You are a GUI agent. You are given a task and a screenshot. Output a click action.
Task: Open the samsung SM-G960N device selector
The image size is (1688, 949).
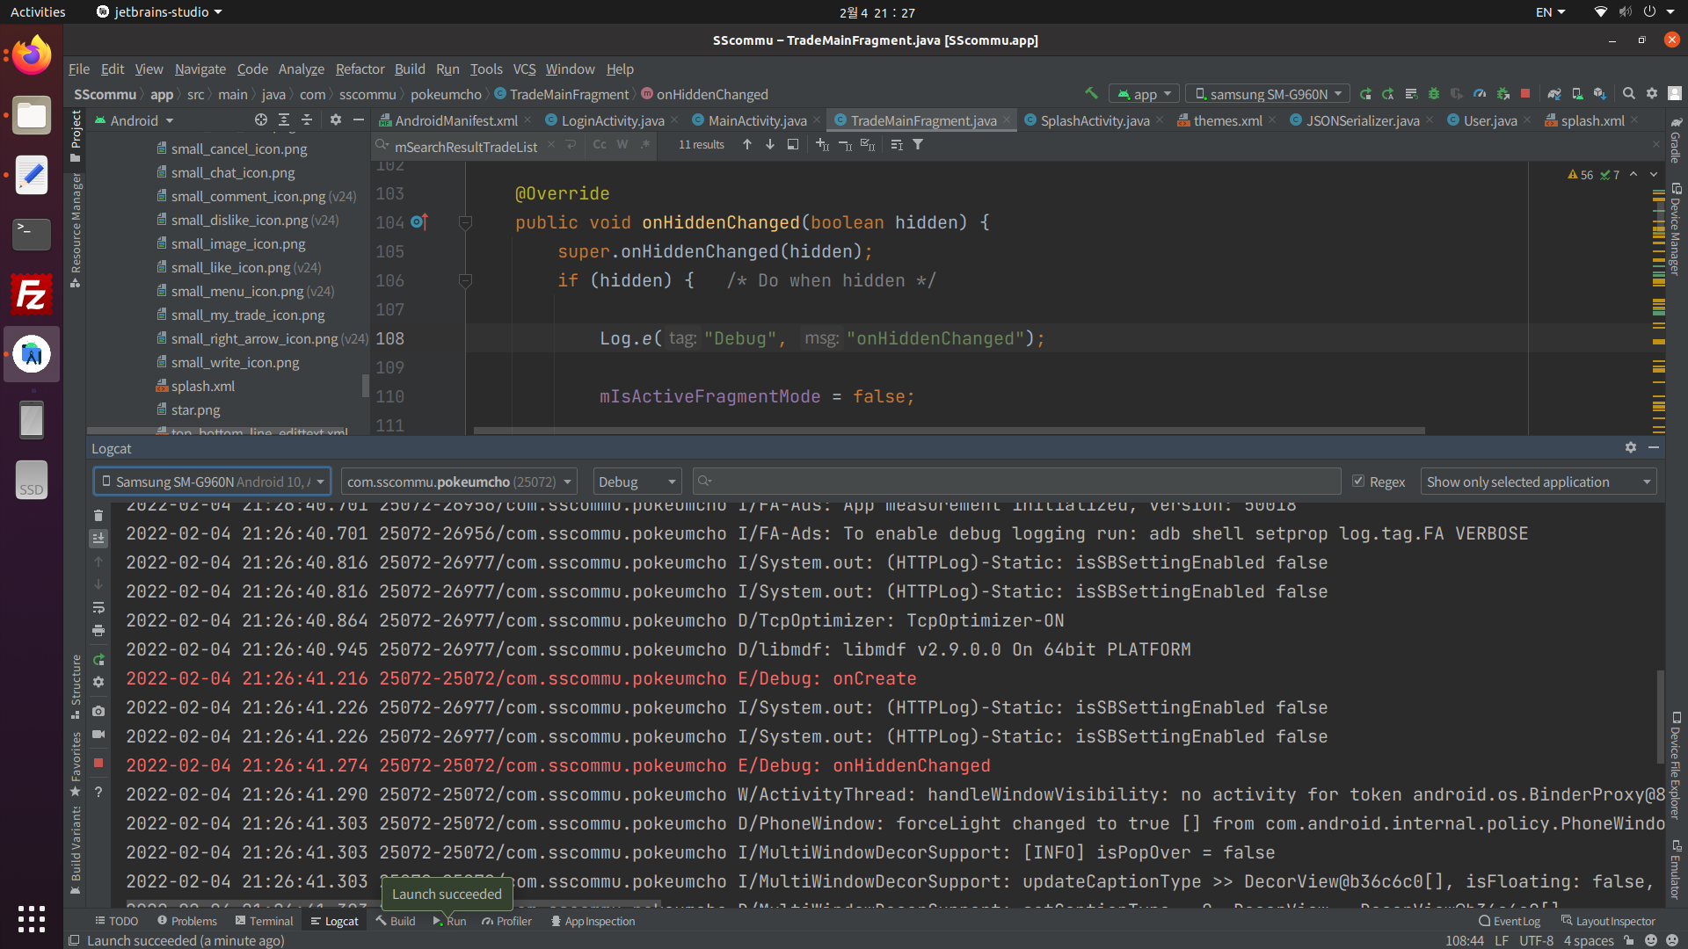tap(1267, 94)
